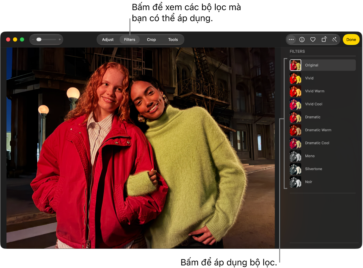Screen dimensions: 363x268
Task: Apply the Vivid Cool filter thumbnail
Action: [296, 104]
